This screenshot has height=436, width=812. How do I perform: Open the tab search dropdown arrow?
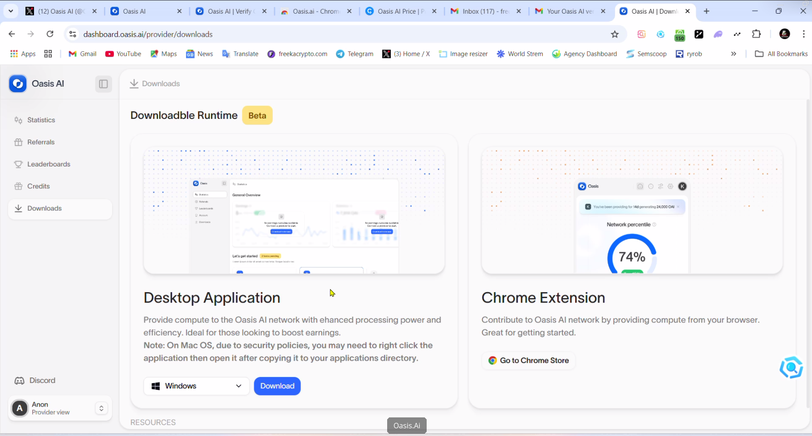(11, 11)
